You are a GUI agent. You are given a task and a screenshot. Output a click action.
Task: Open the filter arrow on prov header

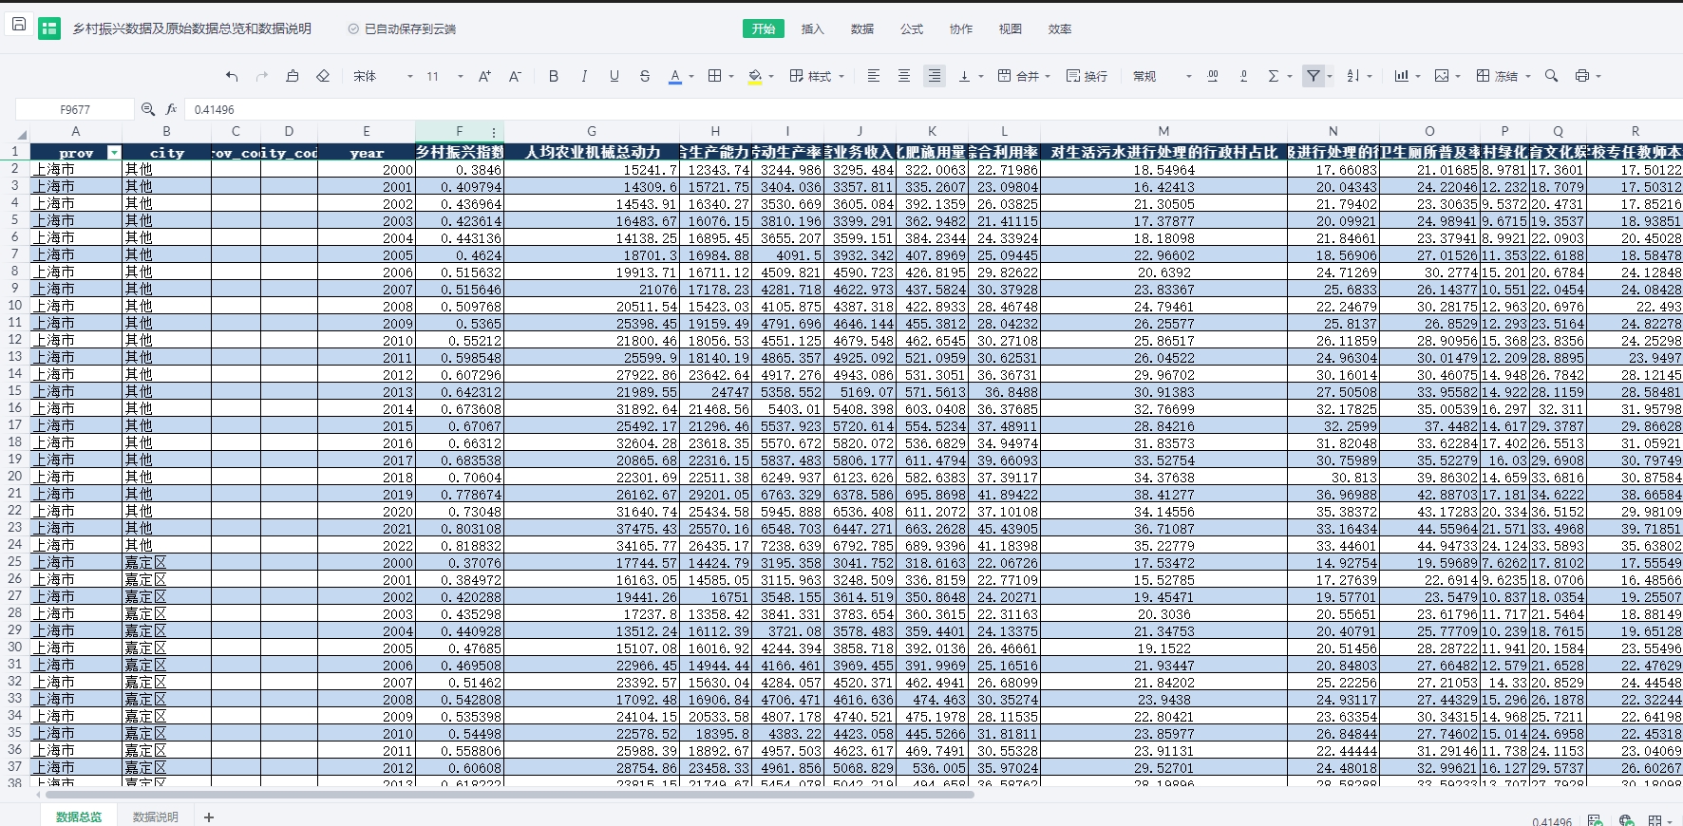[114, 153]
